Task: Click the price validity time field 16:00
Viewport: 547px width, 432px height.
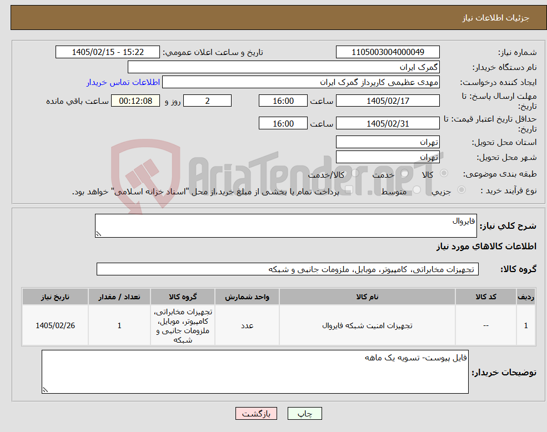Action: click(x=283, y=123)
